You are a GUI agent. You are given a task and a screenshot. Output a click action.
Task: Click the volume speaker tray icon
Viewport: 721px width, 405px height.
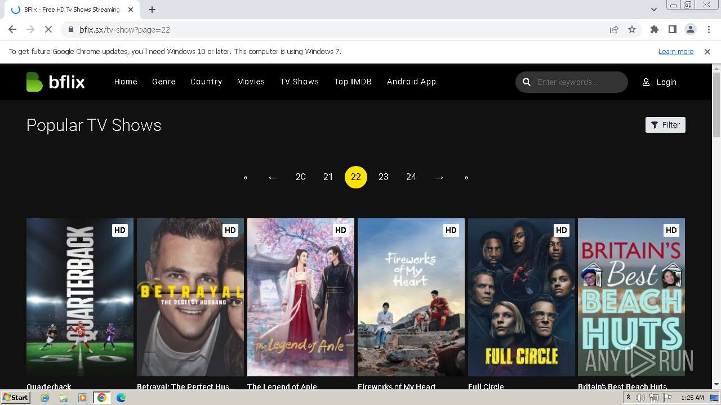tap(640, 398)
